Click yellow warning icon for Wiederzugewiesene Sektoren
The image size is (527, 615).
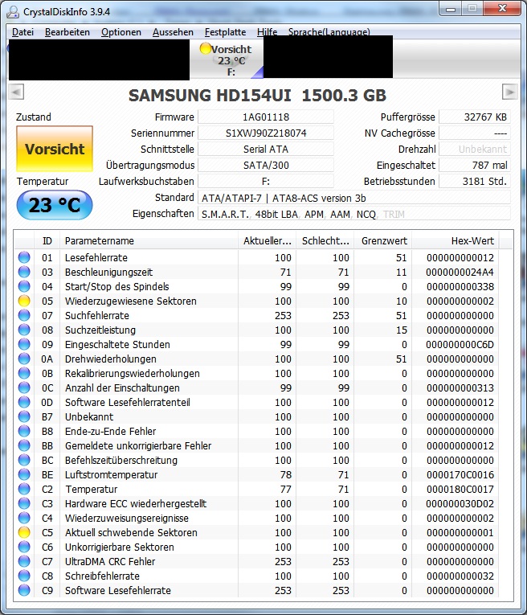click(24, 301)
